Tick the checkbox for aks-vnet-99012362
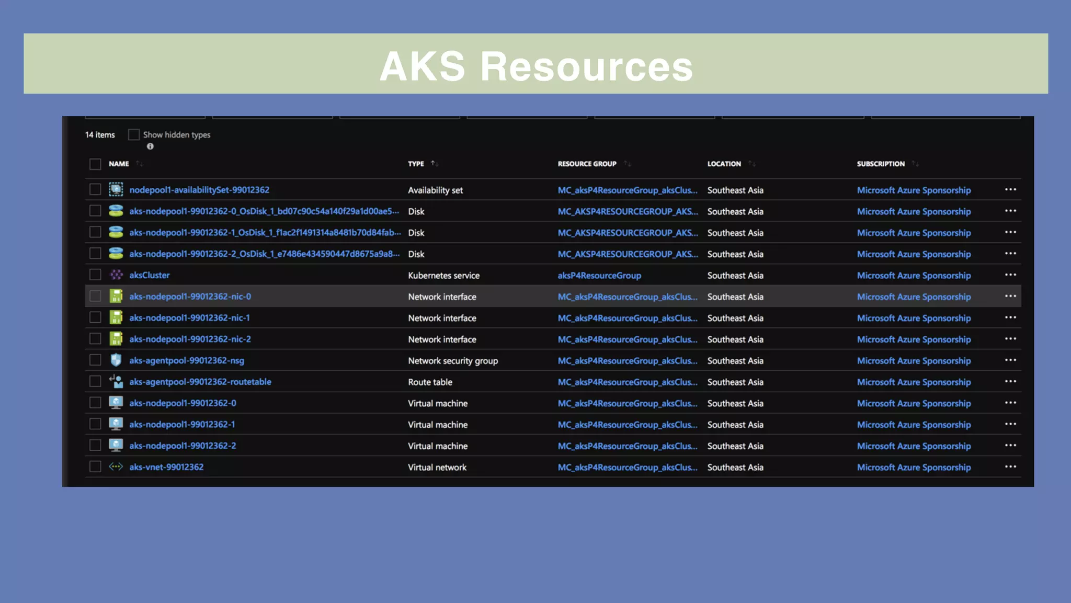 click(95, 467)
